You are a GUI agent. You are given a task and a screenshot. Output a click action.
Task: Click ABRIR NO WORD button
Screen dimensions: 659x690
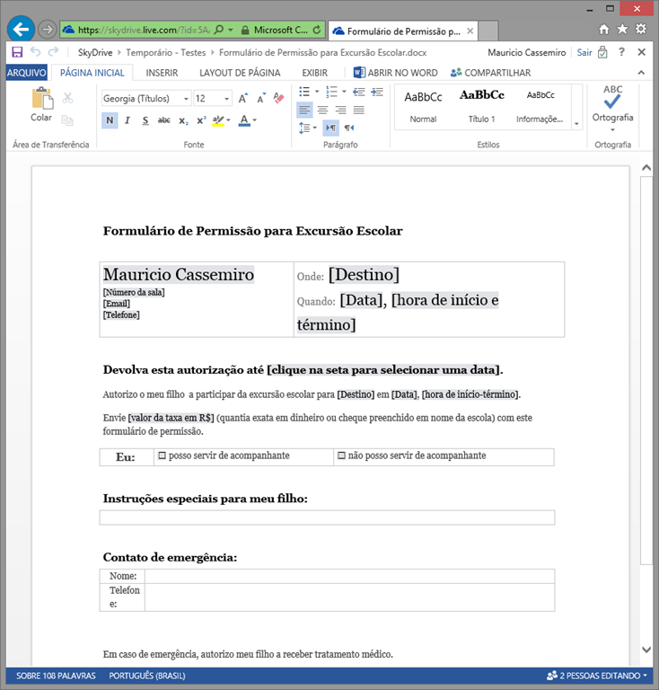(395, 73)
